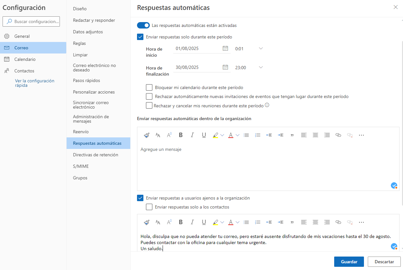The image size is (403, 270).
Task: Insert a numbered list in the external reply editor
Action: pos(258,222)
